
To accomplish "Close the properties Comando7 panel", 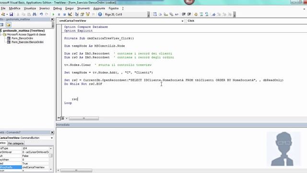I will (x=52, y=133).
